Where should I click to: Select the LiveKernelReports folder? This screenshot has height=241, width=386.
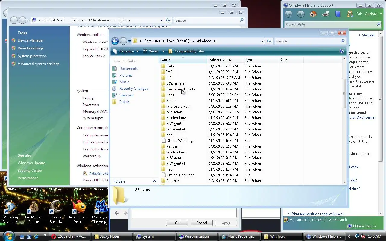point(180,89)
